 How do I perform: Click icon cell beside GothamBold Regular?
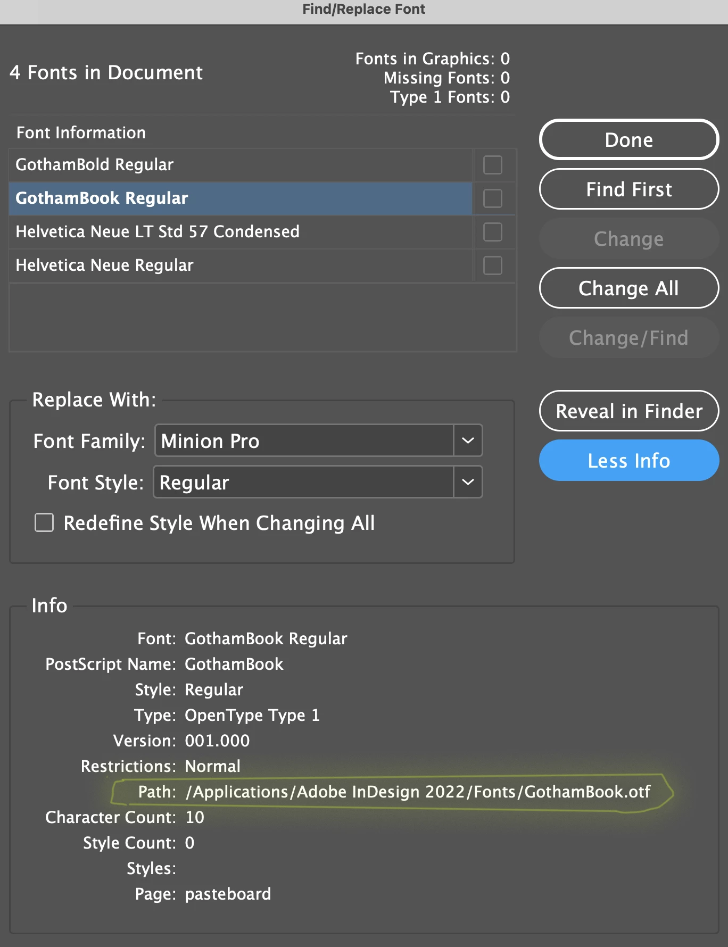tap(493, 165)
